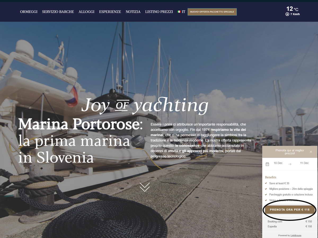Click the wind speed compass icon

click(287, 14)
